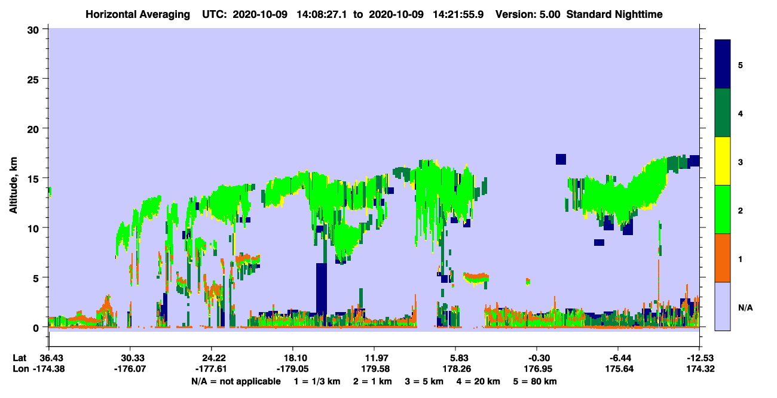
Task: Click the end time '14:21:55.9' in title
Action: [x=457, y=14]
